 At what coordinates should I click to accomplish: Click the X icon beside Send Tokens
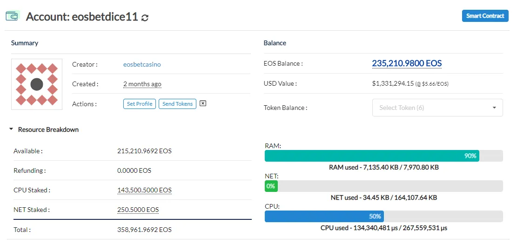203,103
